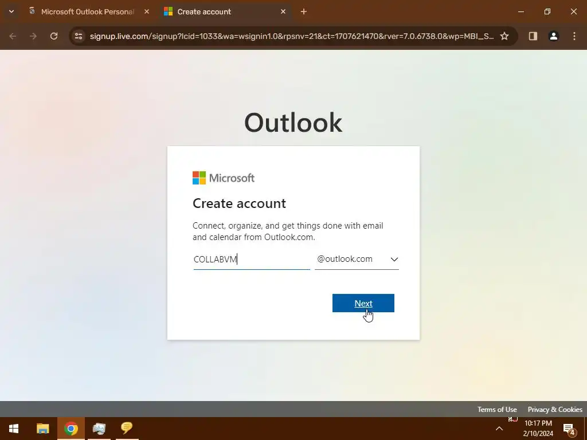Screen dimensions: 587x440
Task: Close the Microsoft Outlook Personal tab
Action: point(147,11)
